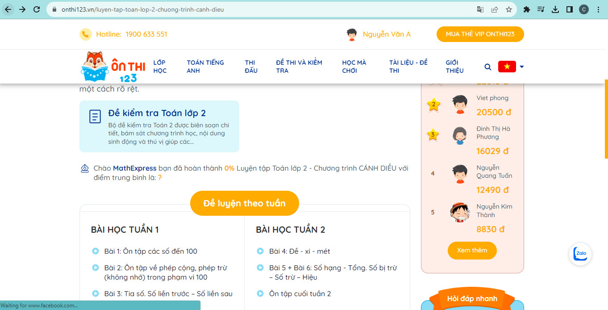Expand the language dropdown arrow beside flag

[x=521, y=67]
